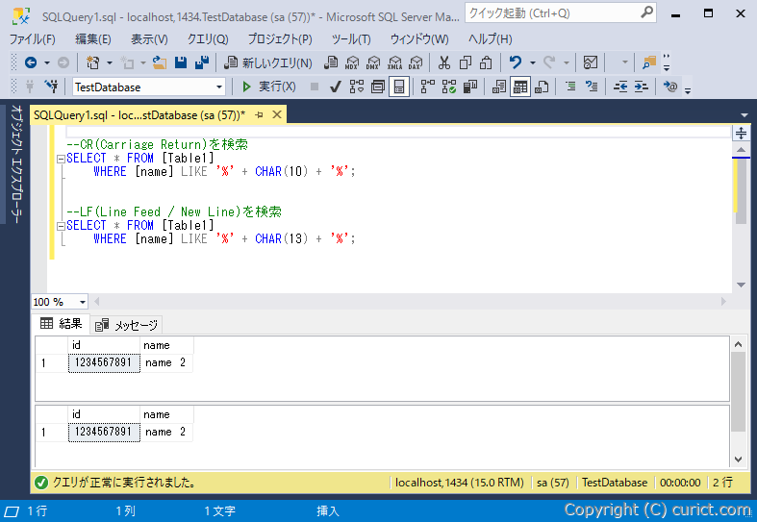
Task: Collapse first SELECT statement block
Action: click(61, 159)
